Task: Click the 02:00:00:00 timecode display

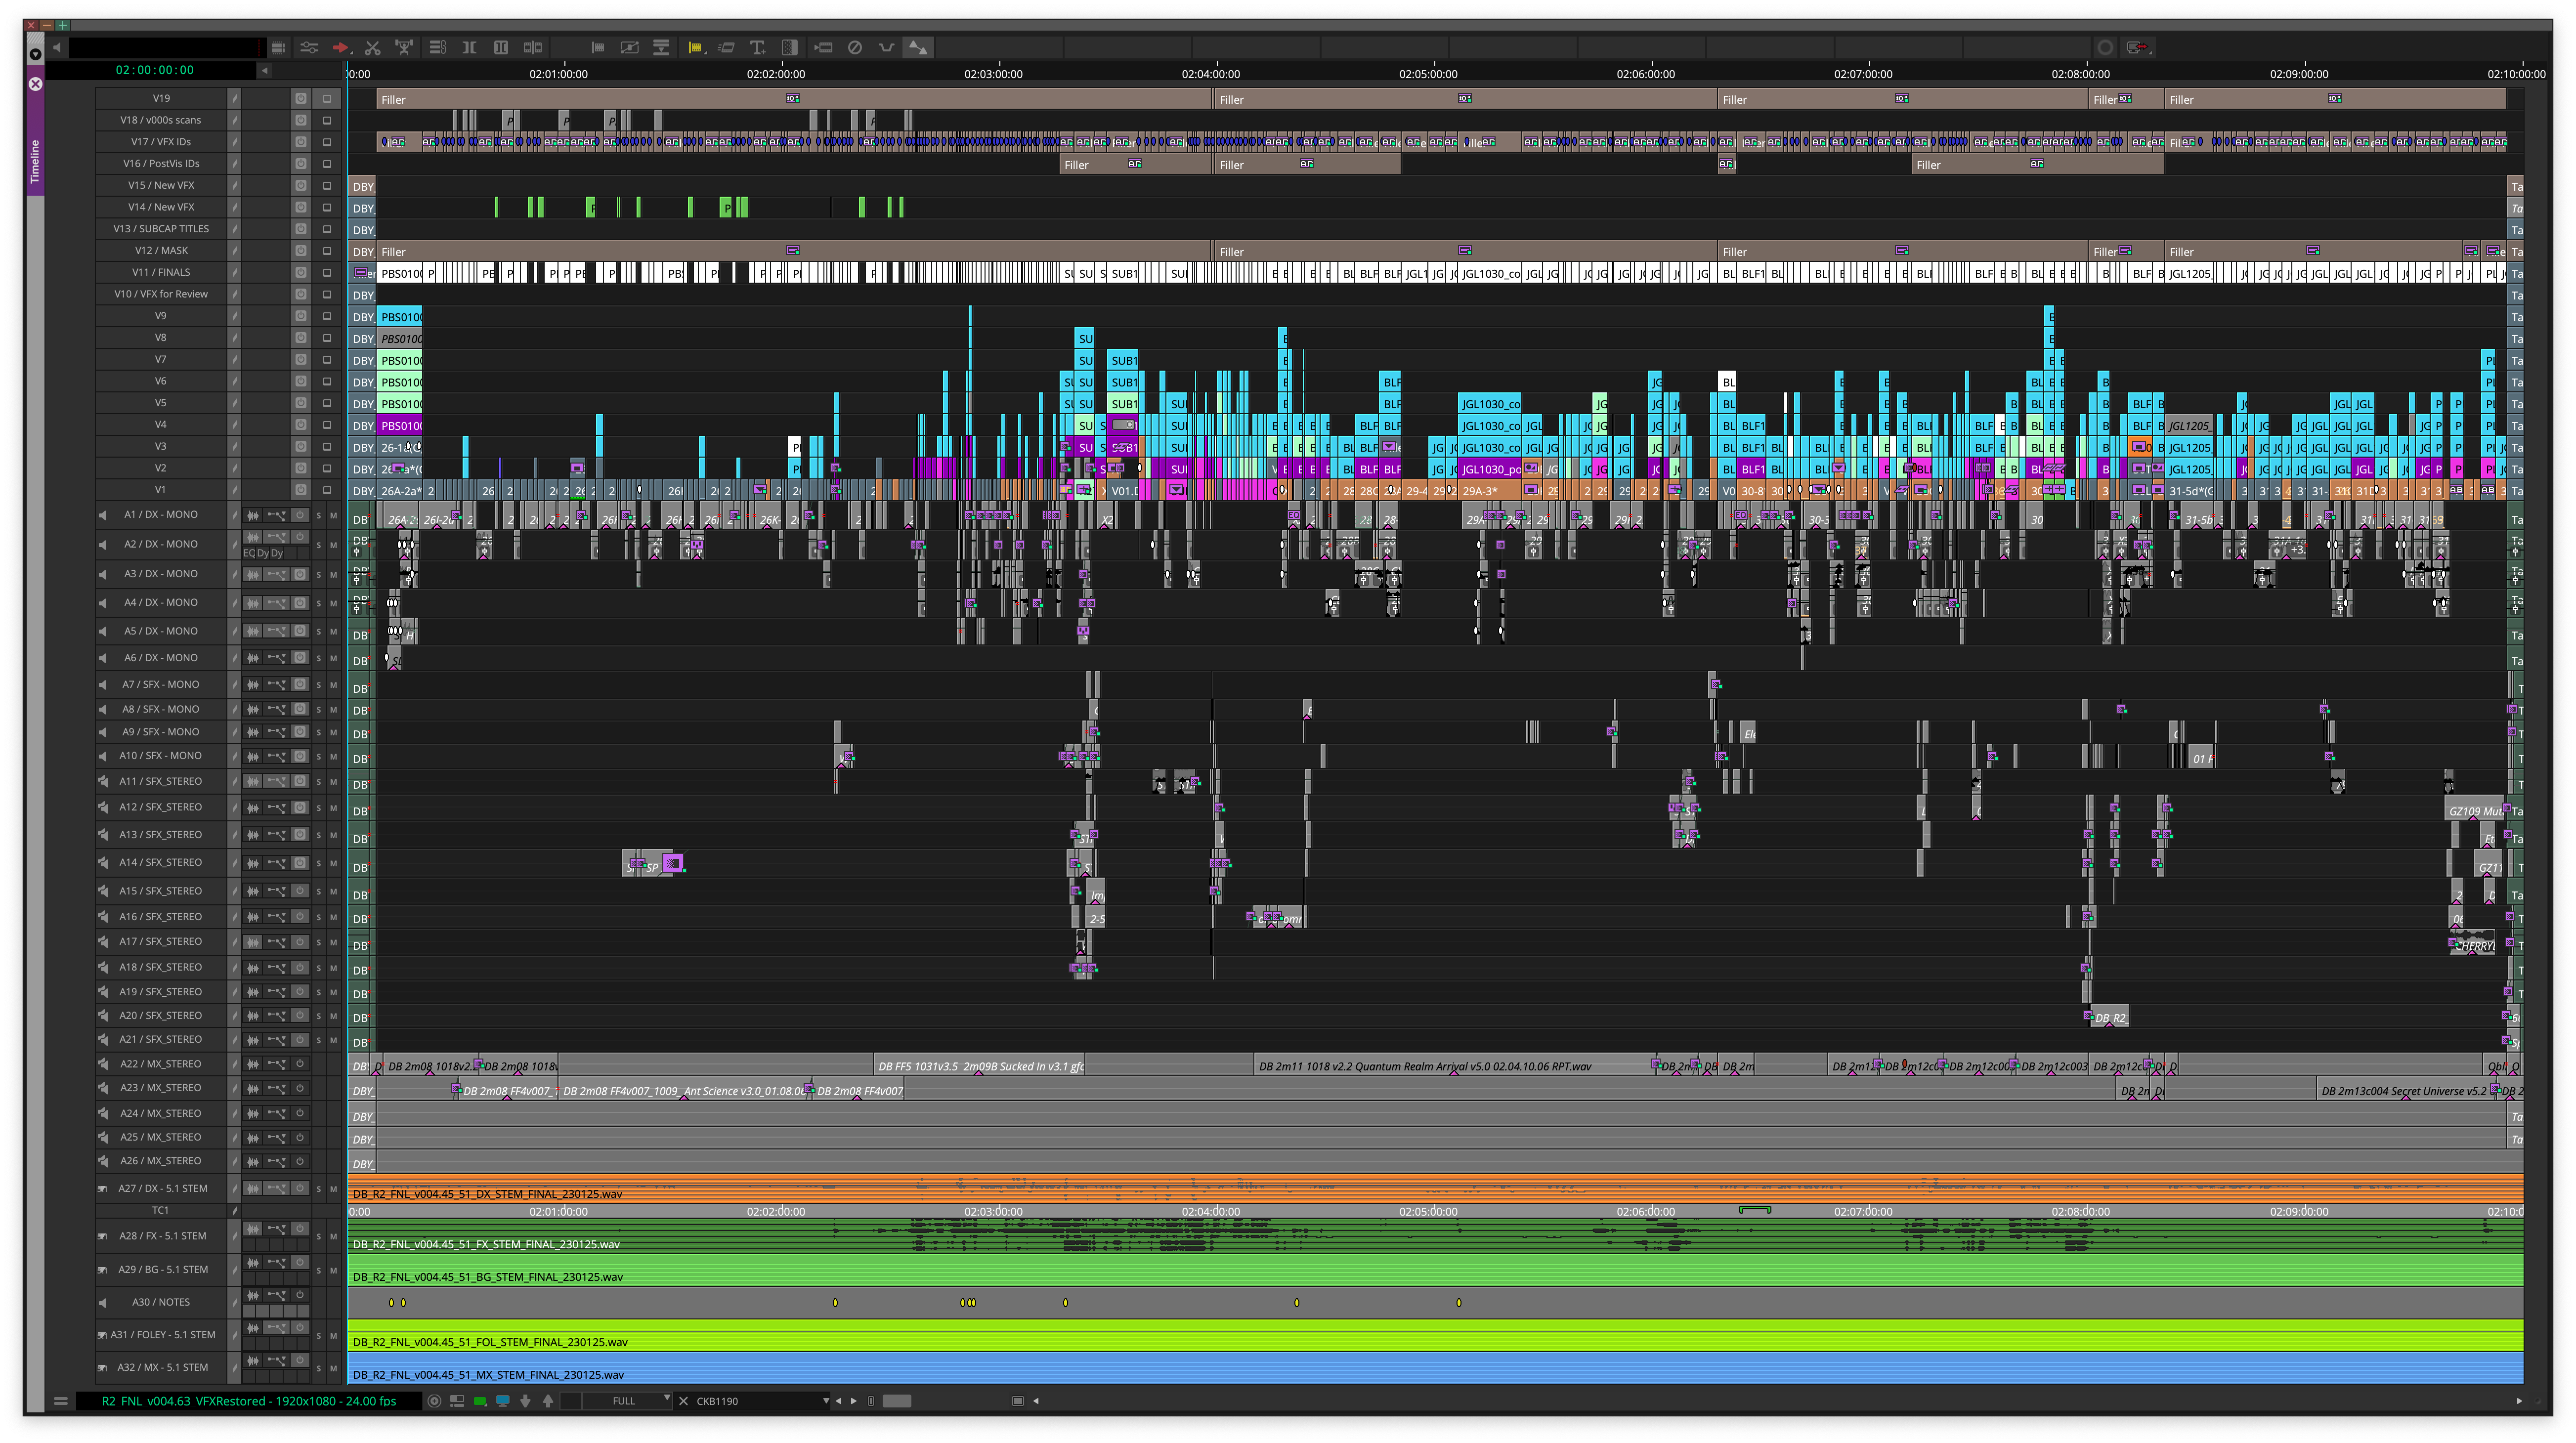Action: [x=155, y=70]
